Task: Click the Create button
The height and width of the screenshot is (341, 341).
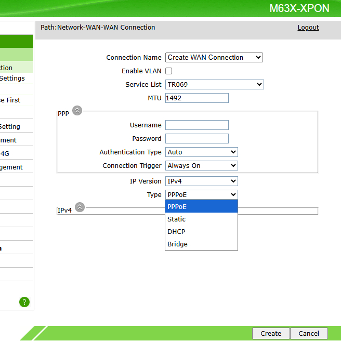Action: click(x=271, y=334)
